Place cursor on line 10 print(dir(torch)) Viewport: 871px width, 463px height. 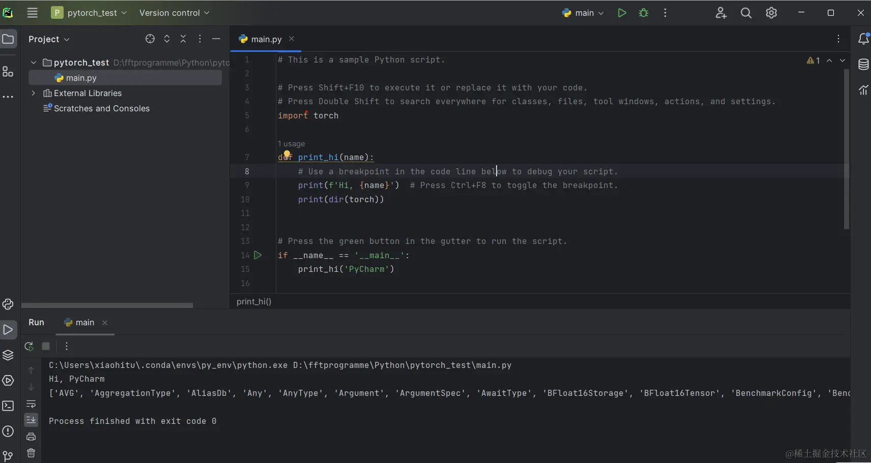pos(341,199)
